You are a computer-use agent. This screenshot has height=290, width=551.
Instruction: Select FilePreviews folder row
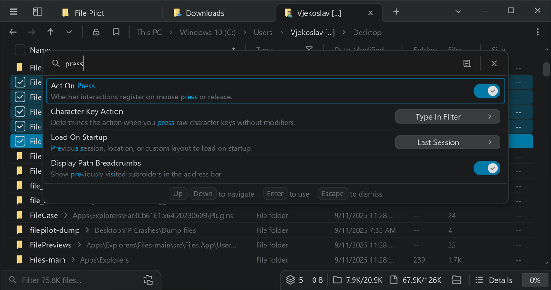[271, 245]
